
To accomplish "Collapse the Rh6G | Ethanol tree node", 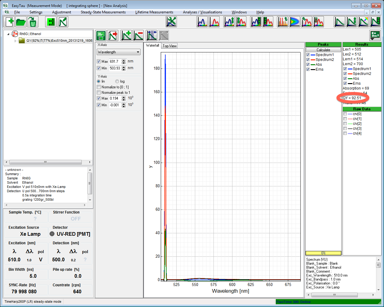I will (x=8, y=34).
